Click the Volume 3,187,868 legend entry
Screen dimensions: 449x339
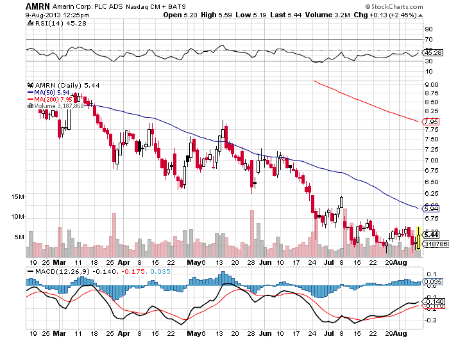click(x=59, y=106)
